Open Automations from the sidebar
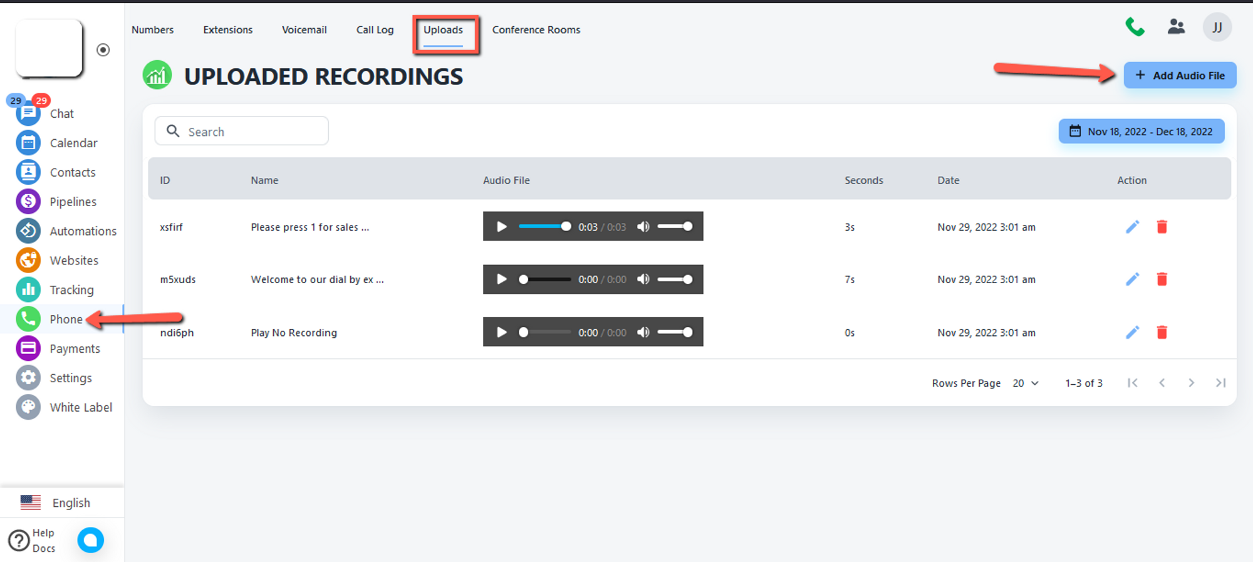1253x562 pixels. (x=28, y=231)
